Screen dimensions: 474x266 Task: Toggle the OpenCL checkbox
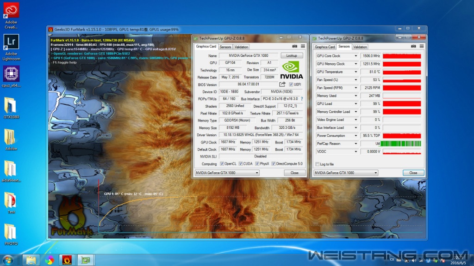222,164
